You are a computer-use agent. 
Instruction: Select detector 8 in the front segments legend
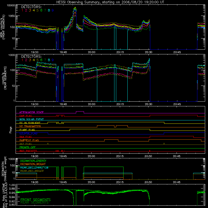(x=49, y=10)
